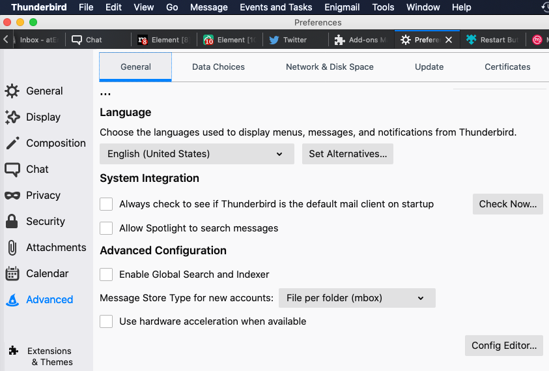549x371 pixels.
Task: Switch to the Certificates sub-tab
Action: click(x=507, y=67)
